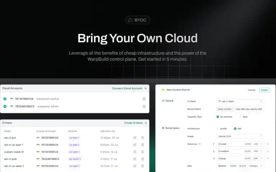Viewport: 276px width, 172px height.
Task: Open the Disk dropdown Medium
Action: tap(240, 166)
